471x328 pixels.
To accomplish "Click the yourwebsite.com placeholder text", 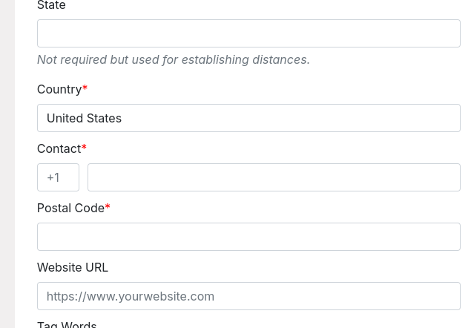I will (x=131, y=296).
